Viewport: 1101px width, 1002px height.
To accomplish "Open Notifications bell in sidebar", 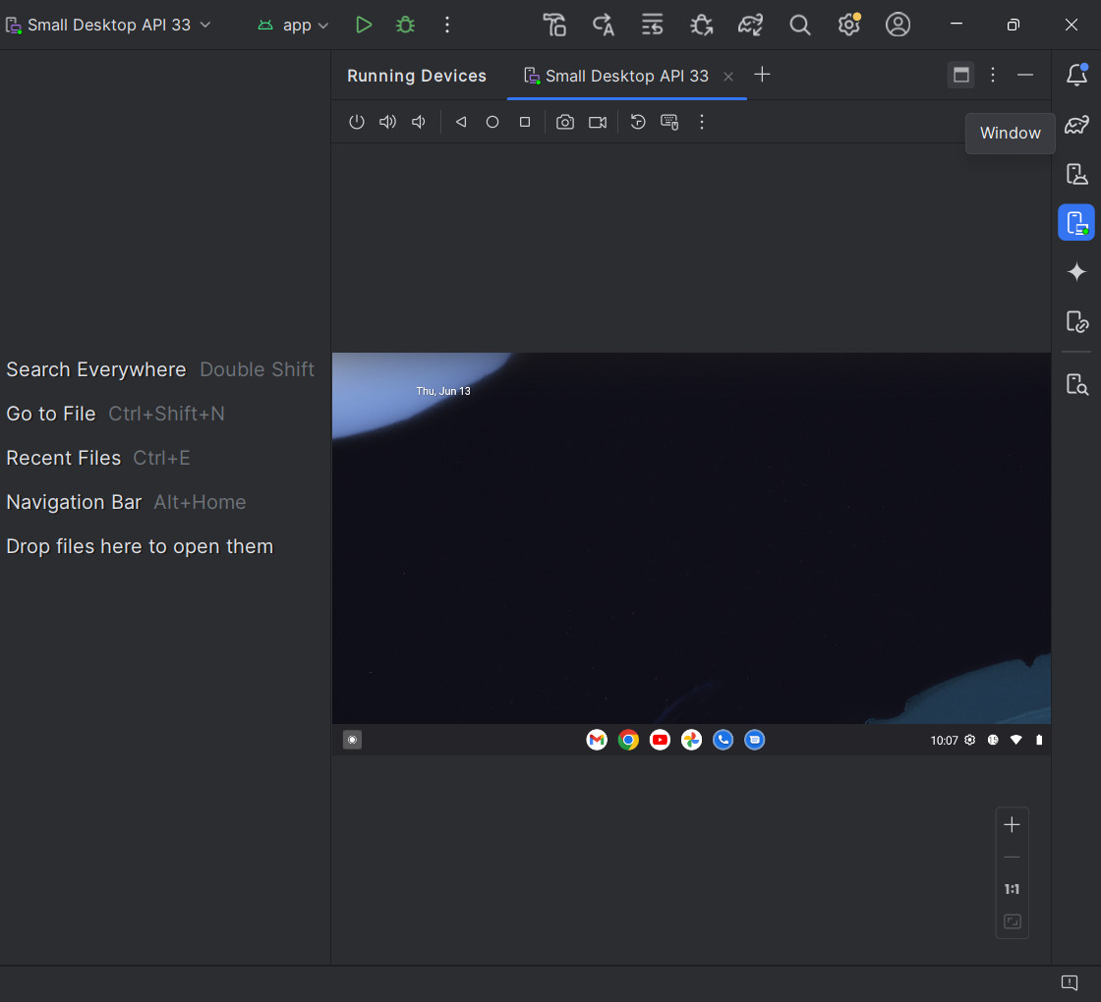I will coord(1076,75).
